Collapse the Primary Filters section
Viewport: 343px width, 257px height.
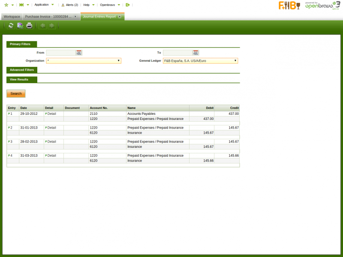[21, 44]
